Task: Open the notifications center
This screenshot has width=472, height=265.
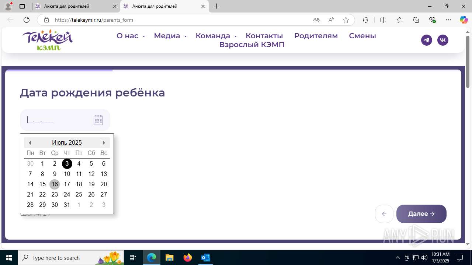Action: click(460, 258)
